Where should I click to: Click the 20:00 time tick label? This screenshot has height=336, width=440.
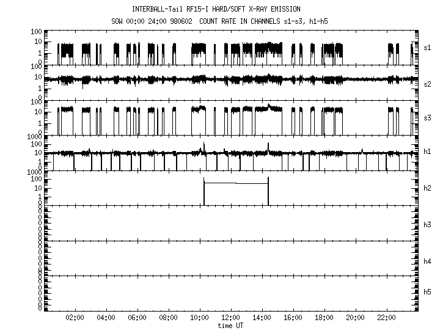(x=355, y=318)
